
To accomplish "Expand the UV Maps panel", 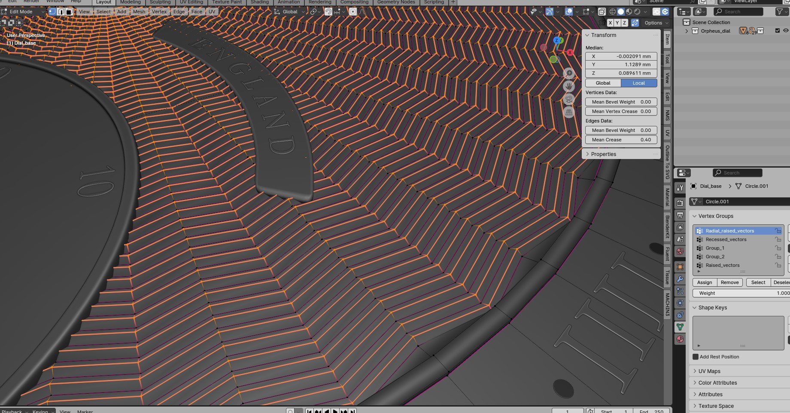I will (x=709, y=371).
